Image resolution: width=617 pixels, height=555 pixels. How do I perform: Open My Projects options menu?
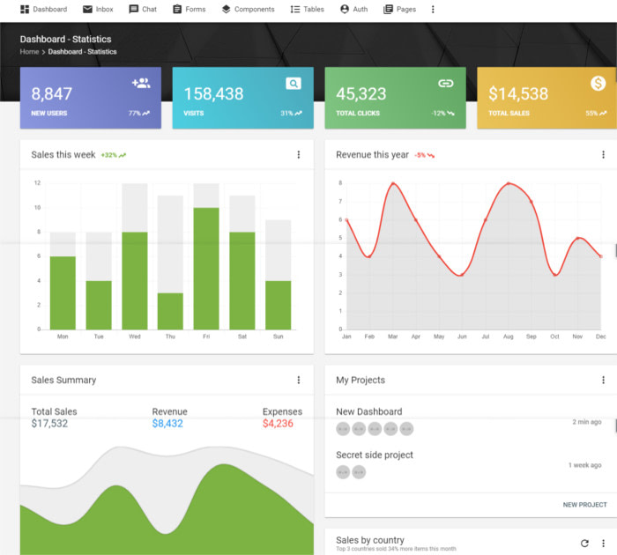pyautogui.click(x=603, y=380)
